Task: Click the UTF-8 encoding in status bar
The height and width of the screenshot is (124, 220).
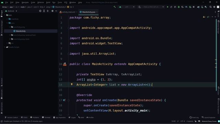Action: click(x=183, y=121)
